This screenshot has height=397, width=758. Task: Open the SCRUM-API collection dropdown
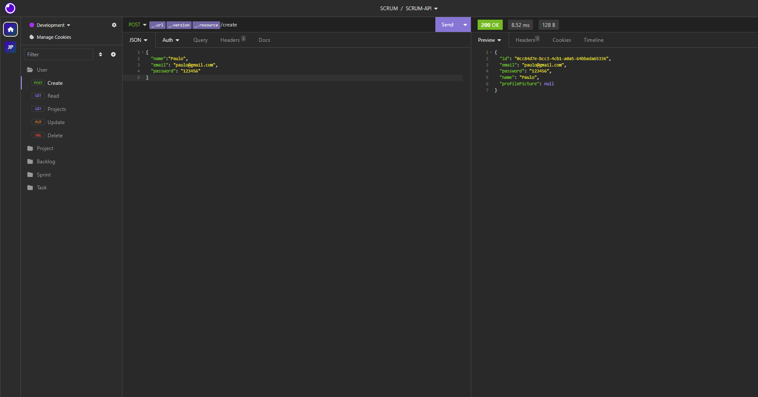(422, 9)
